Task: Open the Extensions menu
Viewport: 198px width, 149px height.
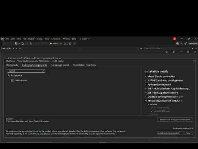Action: [x=56, y=39]
